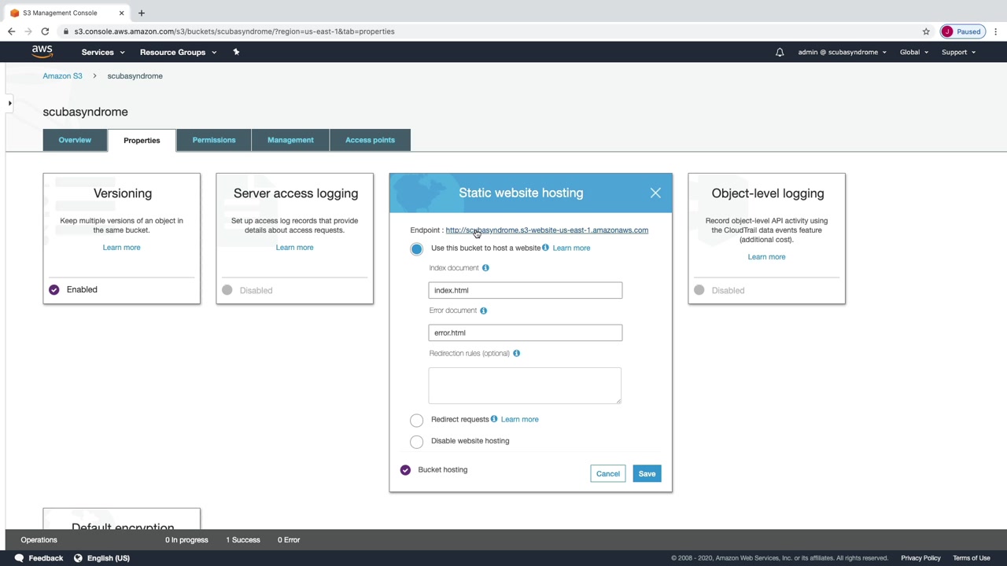Click the site lock icon in address bar
The width and height of the screenshot is (1007, 566).
68,31
